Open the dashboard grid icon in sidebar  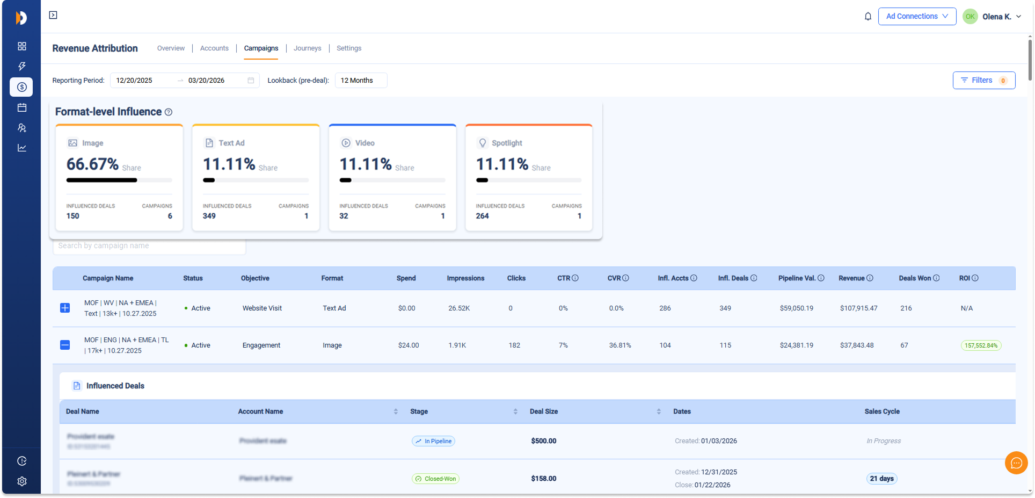(x=22, y=46)
